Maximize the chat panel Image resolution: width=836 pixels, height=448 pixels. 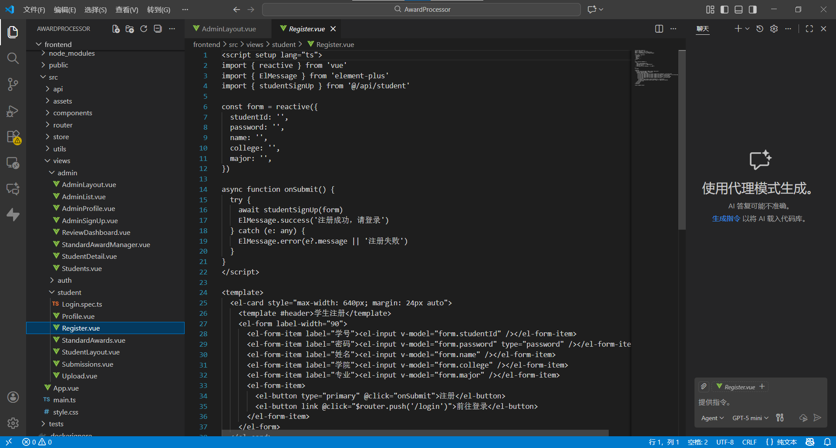pyautogui.click(x=809, y=29)
